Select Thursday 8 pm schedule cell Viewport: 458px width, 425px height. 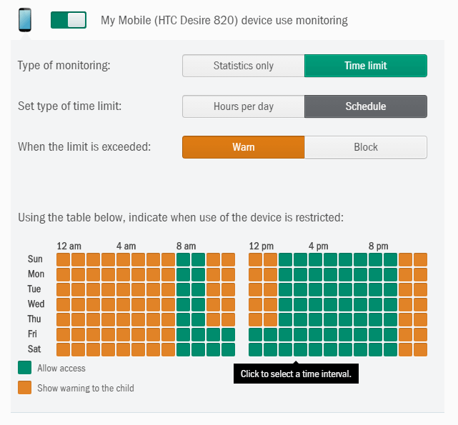pos(376,319)
